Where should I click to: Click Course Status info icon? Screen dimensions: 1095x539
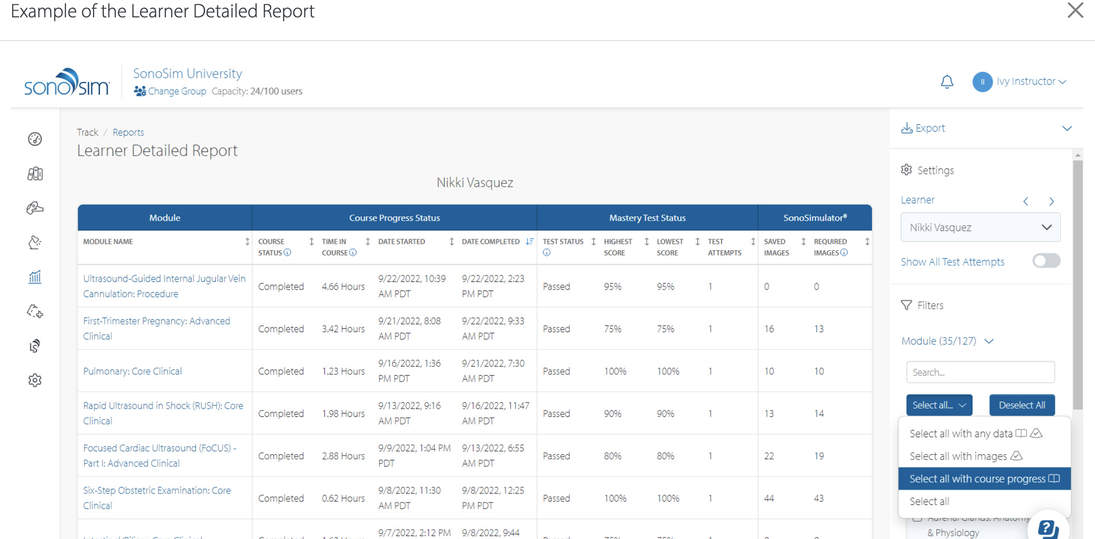click(288, 253)
